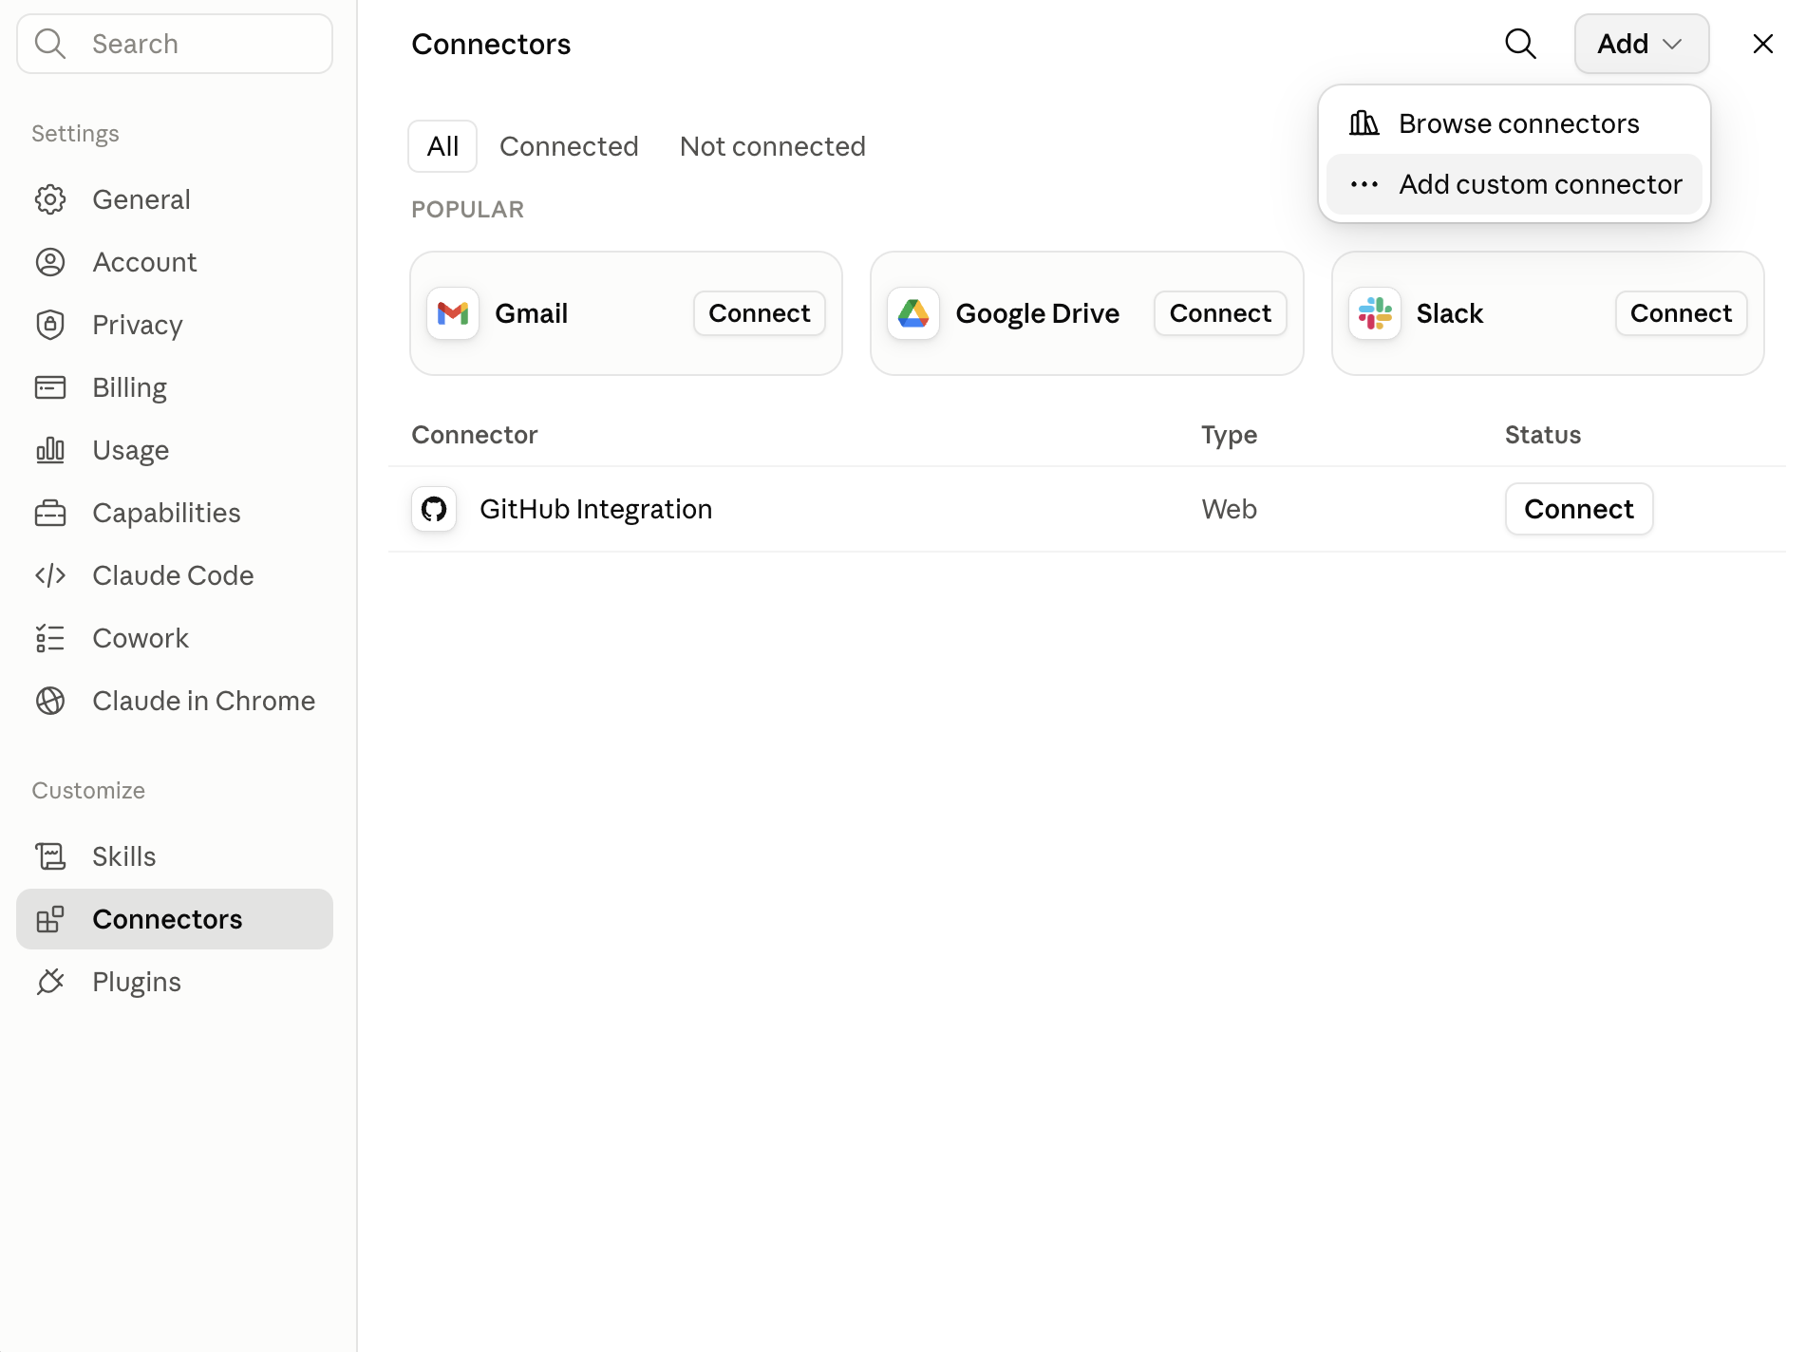Click the Google Drive card title
This screenshot has width=1806, height=1352.
point(1037,313)
